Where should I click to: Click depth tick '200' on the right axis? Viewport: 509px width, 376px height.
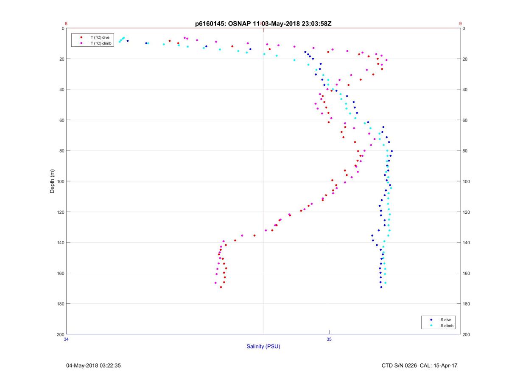[467, 334]
